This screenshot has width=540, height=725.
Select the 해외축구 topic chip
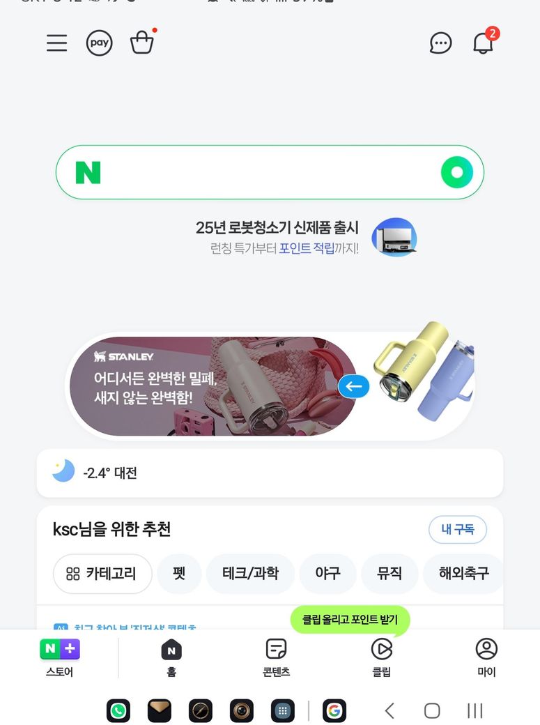(463, 574)
